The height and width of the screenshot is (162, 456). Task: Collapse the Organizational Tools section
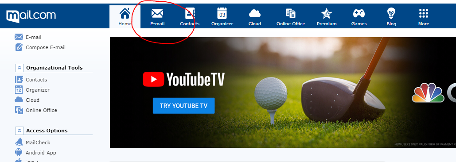point(19,68)
